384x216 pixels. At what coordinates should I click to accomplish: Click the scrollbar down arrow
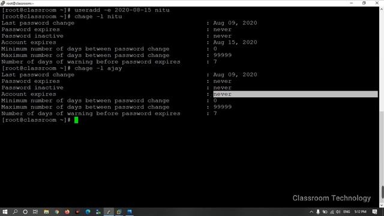click(x=382, y=205)
